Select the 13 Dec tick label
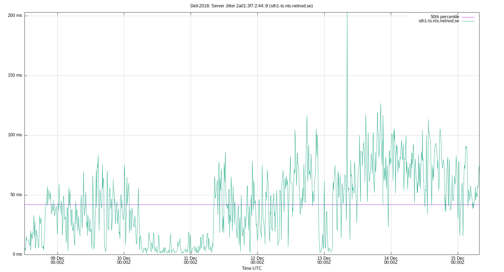The height and width of the screenshot is (272, 504). (x=324, y=260)
